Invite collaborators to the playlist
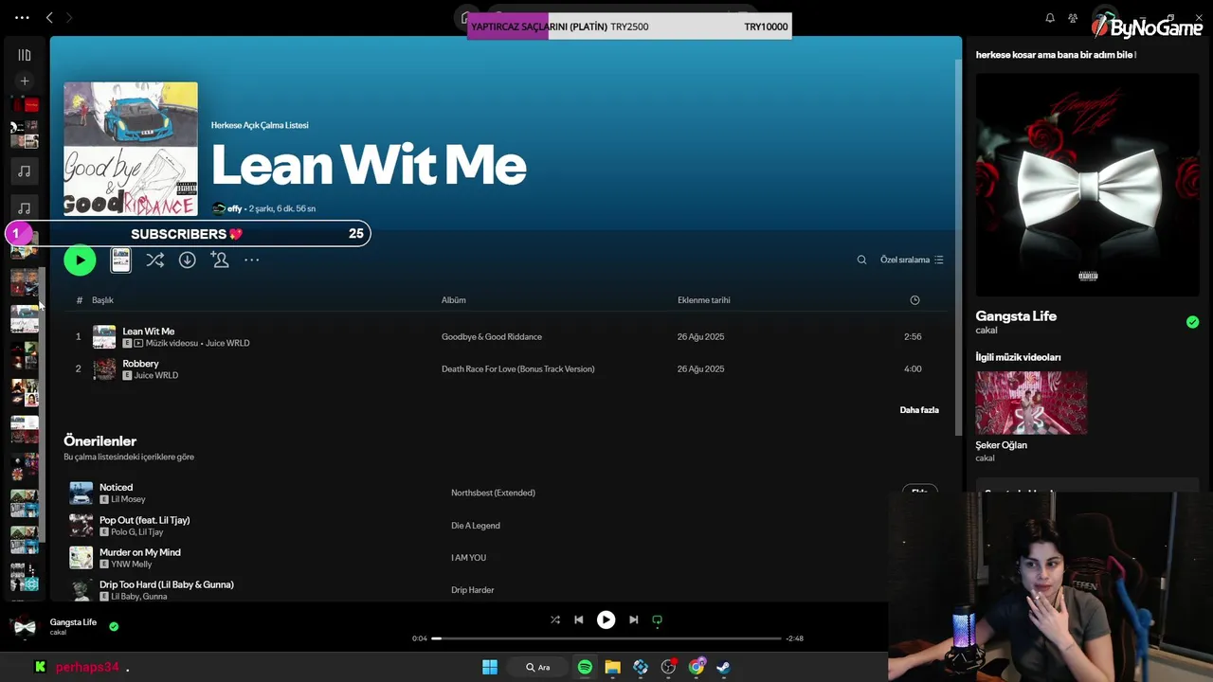The image size is (1213, 682). [x=220, y=260]
